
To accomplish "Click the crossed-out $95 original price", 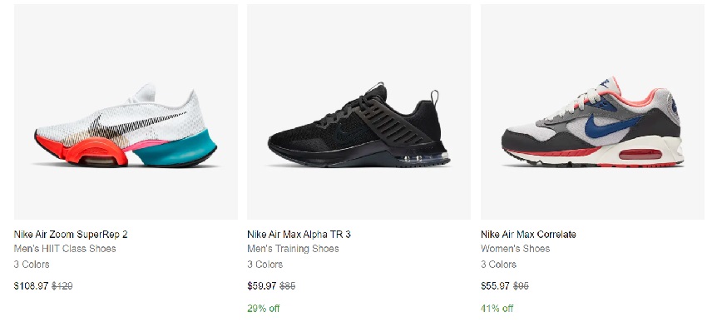I will pyautogui.click(x=521, y=286).
